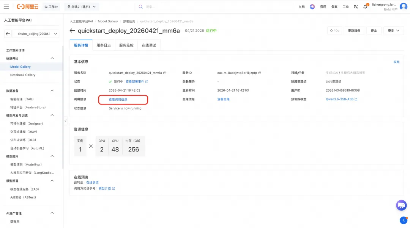Viewport: 410px width, 228px height.
Task: Collapse the 模型部署 section
Action: (52, 181)
